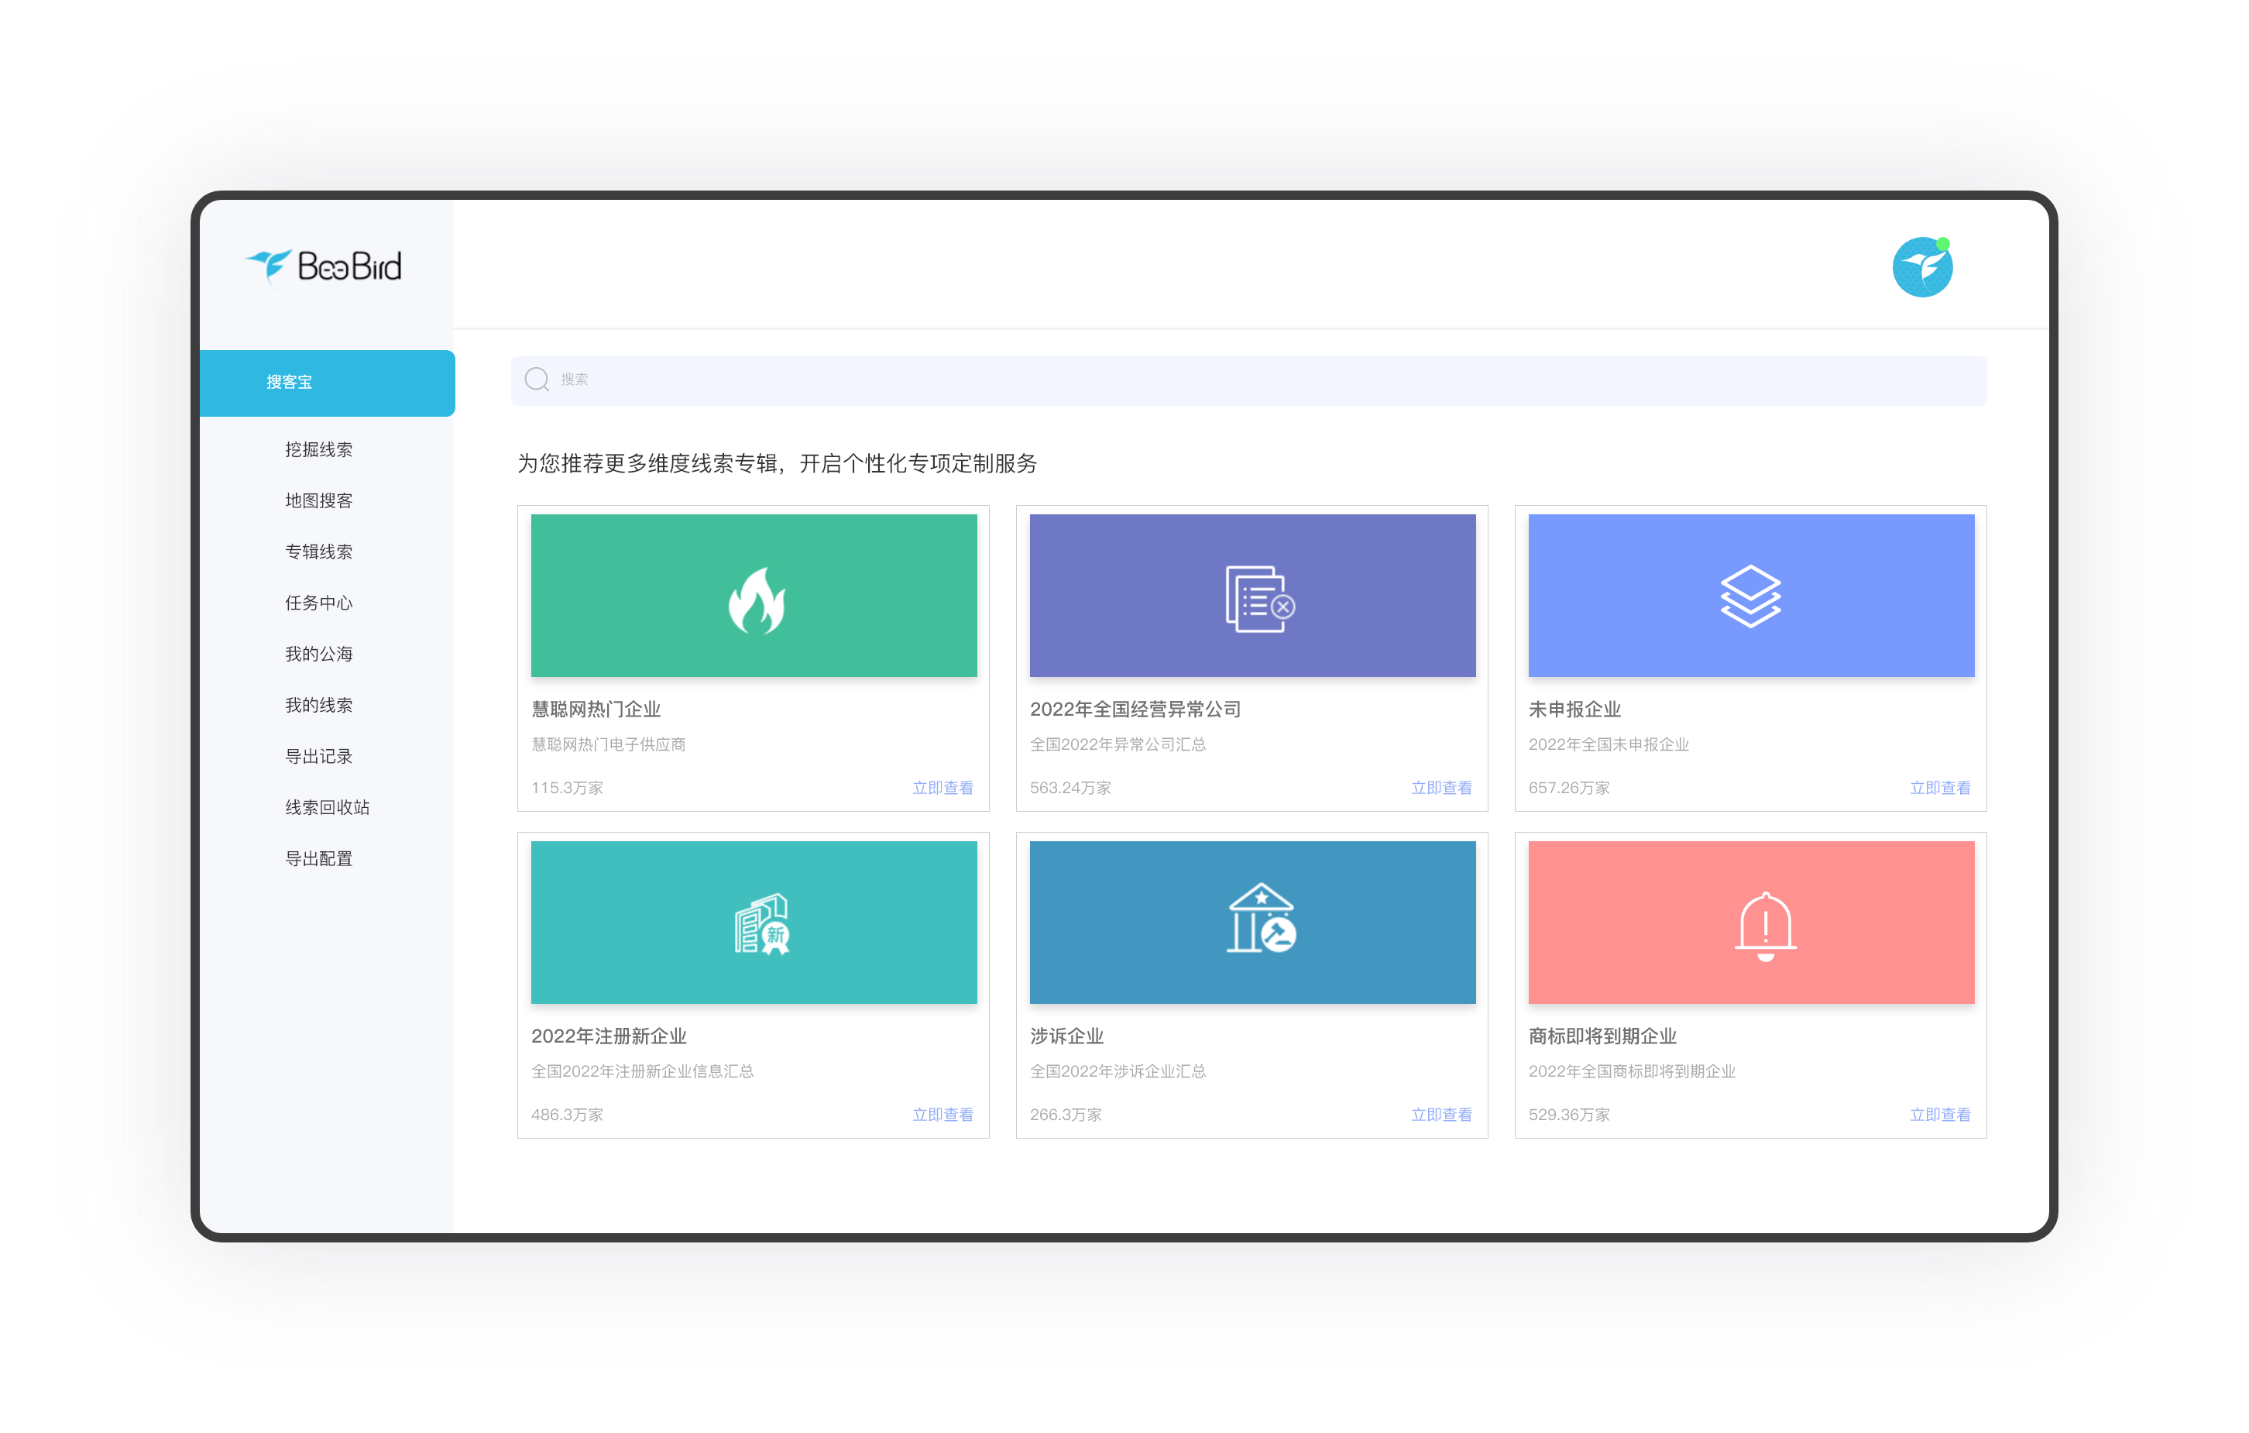Viewport: 2249px width, 1433px height.
Task: Open 任务中心 in the sidebar
Action: click(x=318, y=603)
